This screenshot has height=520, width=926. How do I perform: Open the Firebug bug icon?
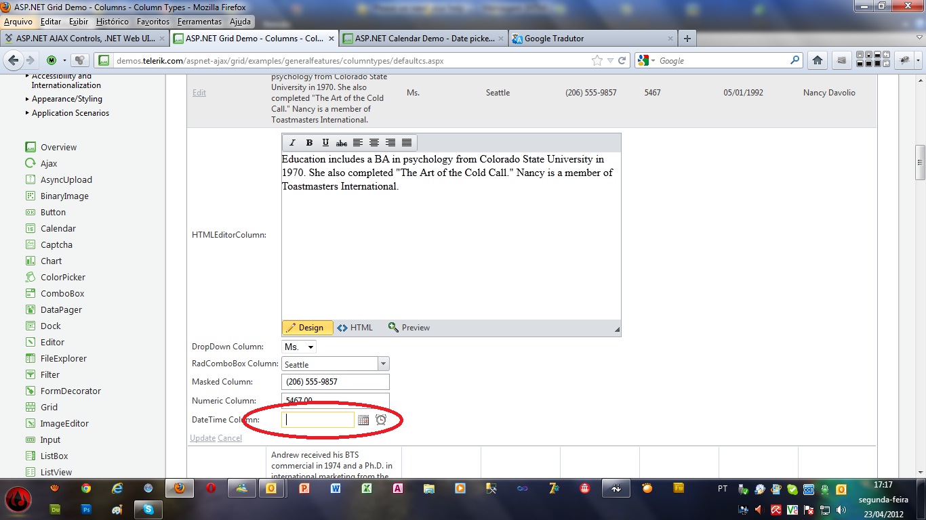904,60
